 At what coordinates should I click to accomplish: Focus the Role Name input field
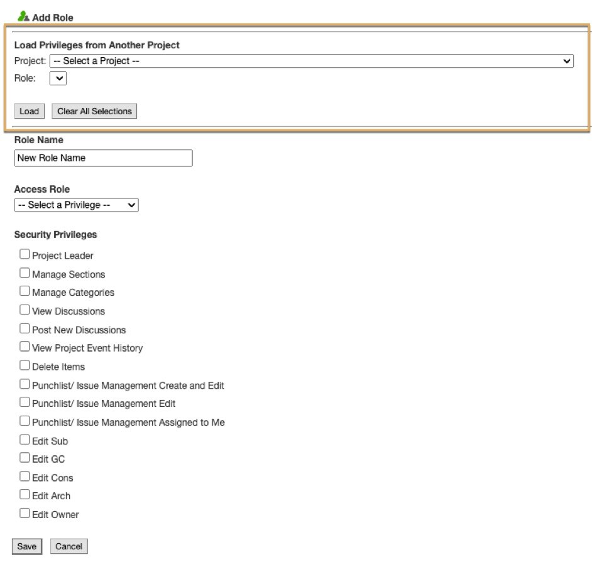[104, 158]
